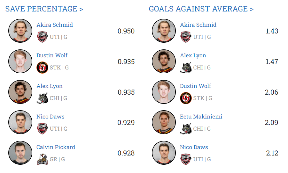Click Chicago Wolves logo beside Alex Lyon save percentage
Screen dimensions: 288x173
[42, 98]
